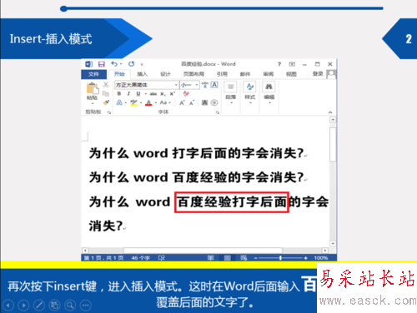Open the 剪贴板 clipboard dialog launcher
417x313 pixels.
coord(109,112)
